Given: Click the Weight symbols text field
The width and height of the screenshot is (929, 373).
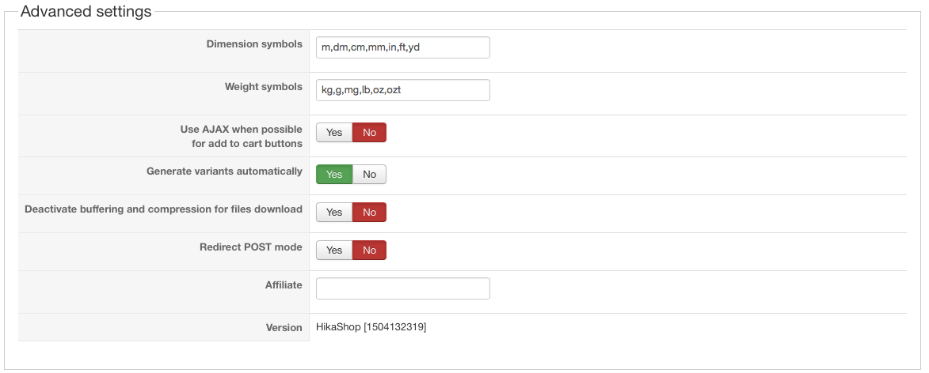Looking at the screenshot, I should point(403,90).
